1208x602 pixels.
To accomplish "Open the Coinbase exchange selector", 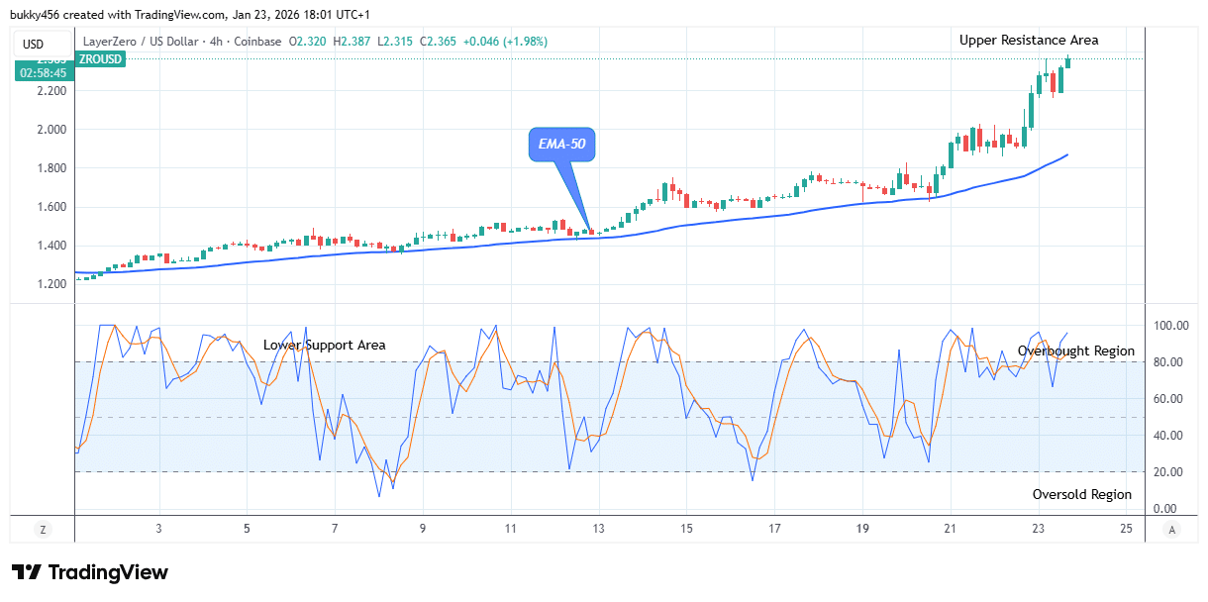I will click(x=260, y=42).
